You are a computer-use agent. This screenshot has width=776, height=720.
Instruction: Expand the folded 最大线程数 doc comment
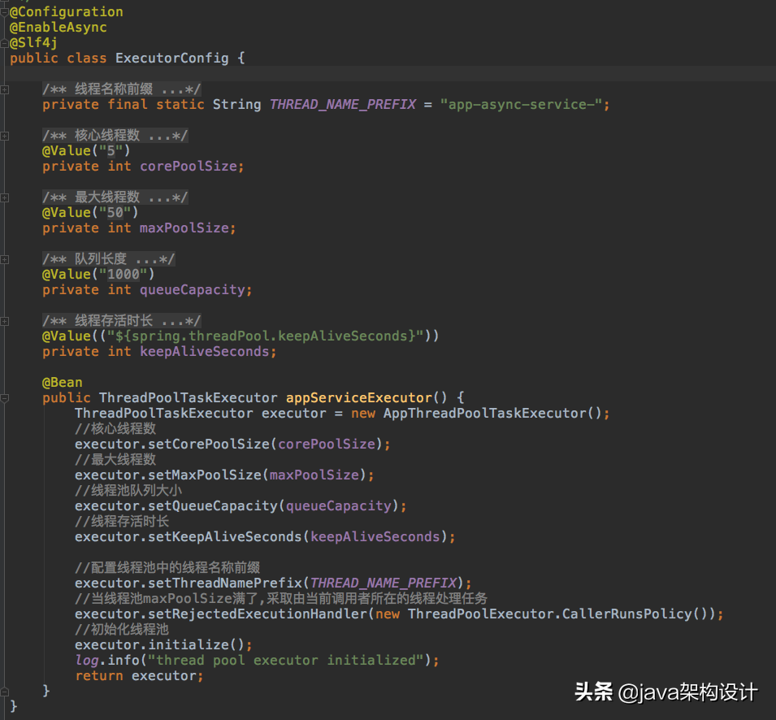(115, 197)
